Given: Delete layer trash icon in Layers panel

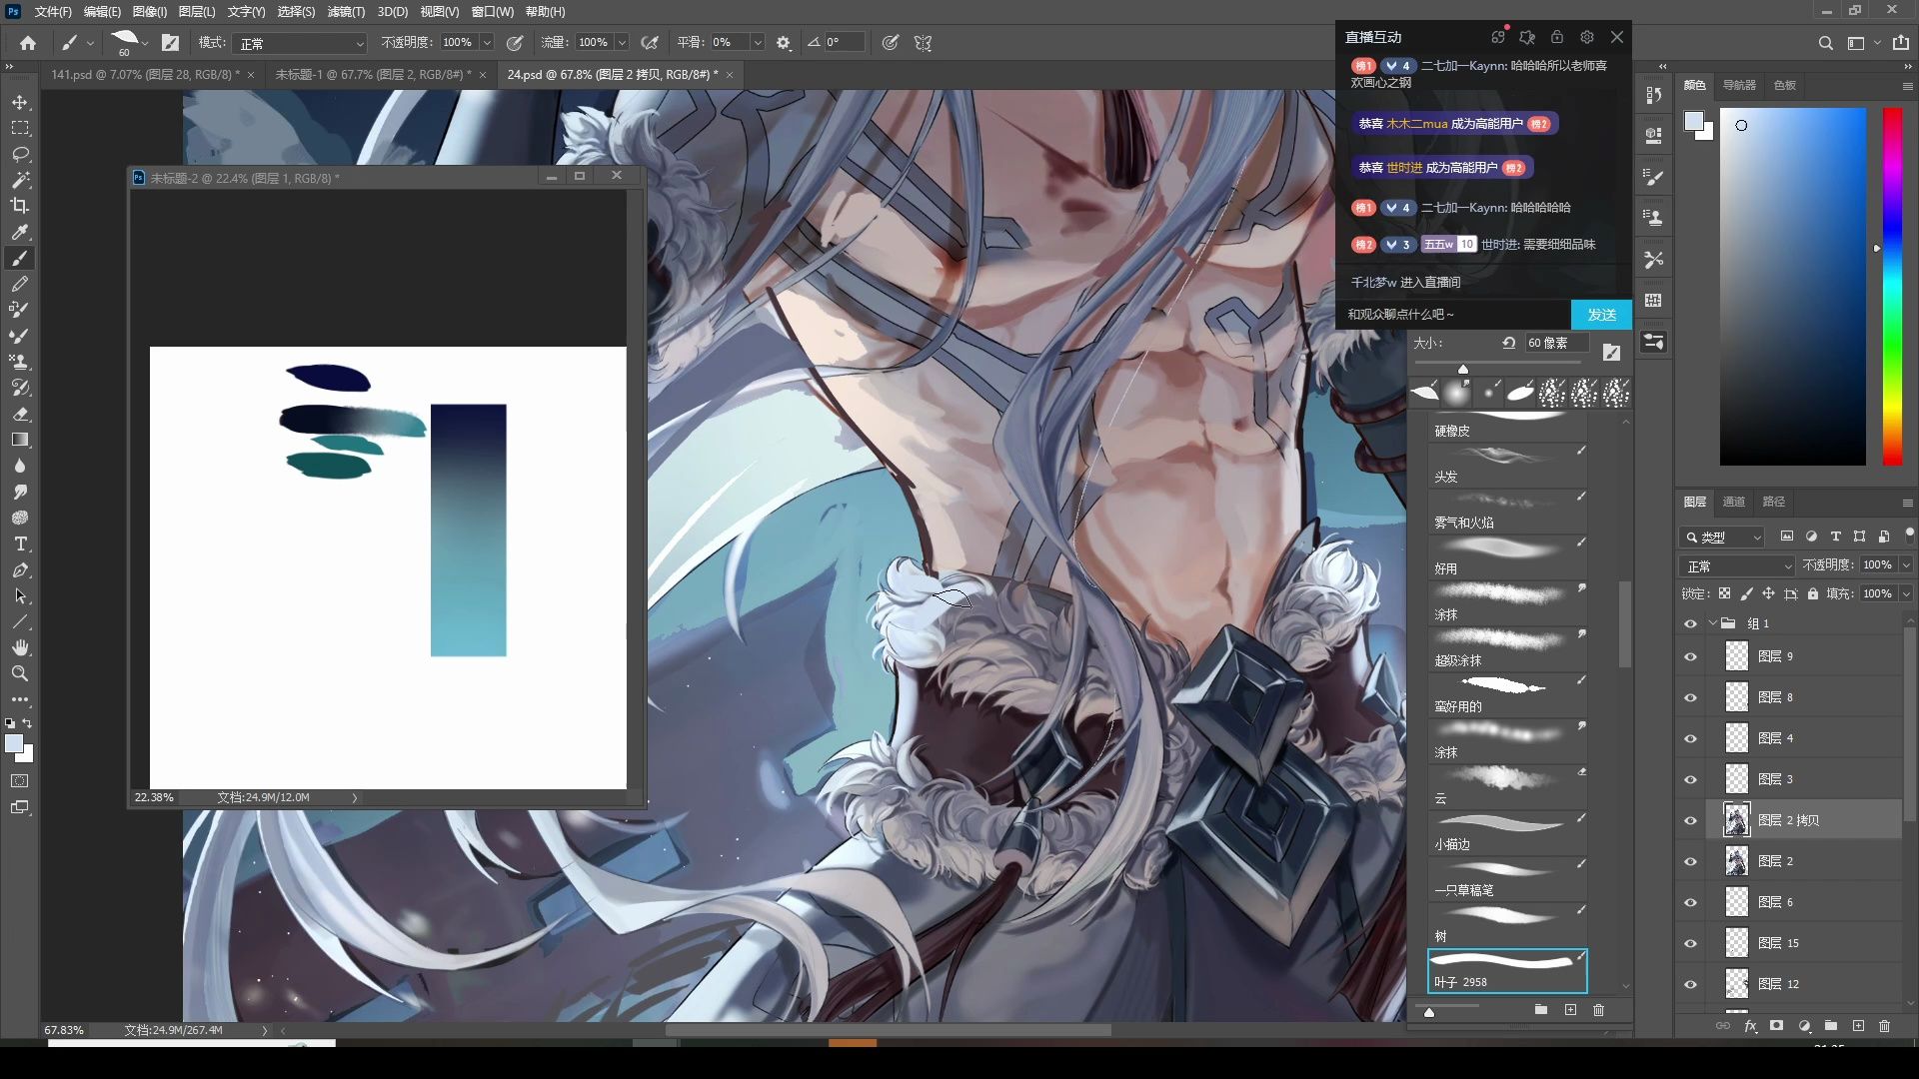Looking at the screenshot, I should point(1884,1026).
